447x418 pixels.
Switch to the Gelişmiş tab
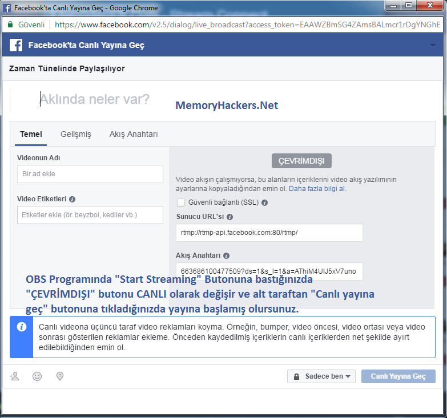click(x=76, y=134)
